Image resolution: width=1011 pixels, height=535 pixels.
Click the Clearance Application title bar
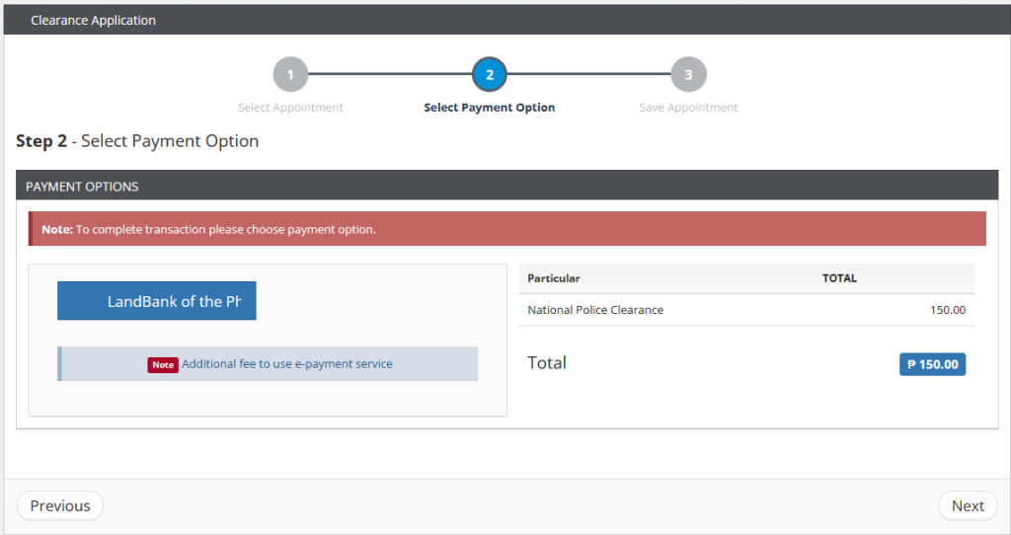(x=93, y=20)
